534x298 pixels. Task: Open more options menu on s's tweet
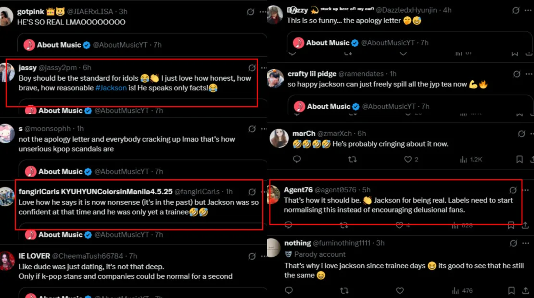pyautogui.click(x=263, y=129)
